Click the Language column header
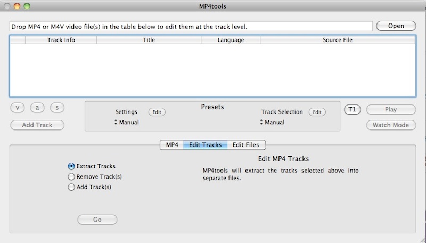 [231, 40]
